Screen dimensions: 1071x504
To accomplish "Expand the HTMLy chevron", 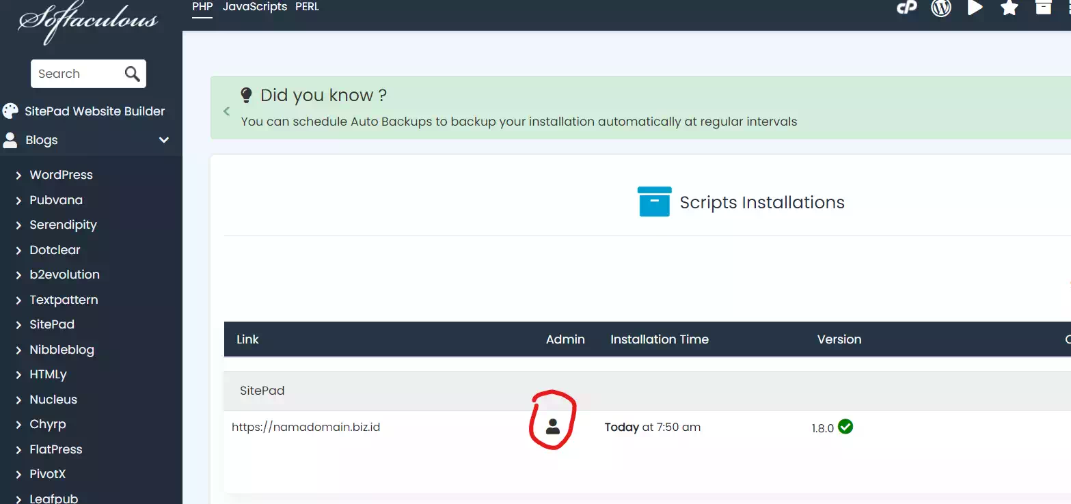I will (19, 375).
